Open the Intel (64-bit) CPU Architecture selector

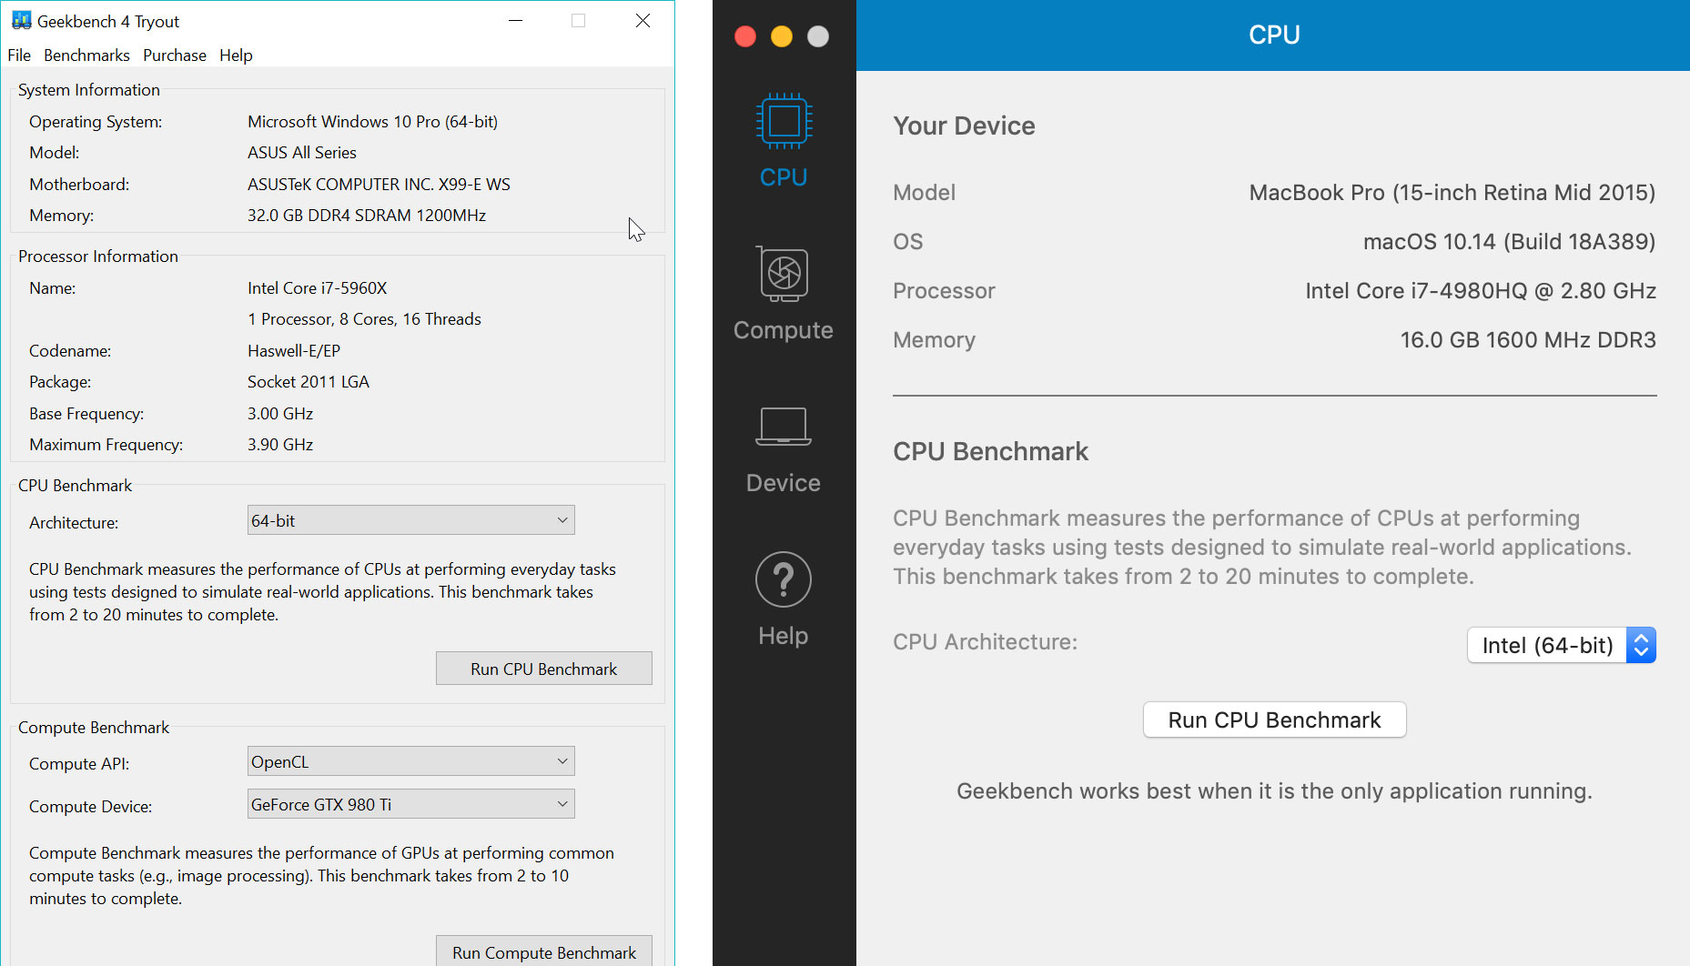pyautogui.click(x=1562, y=645)
